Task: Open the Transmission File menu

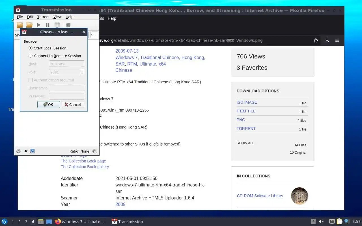Action: (x=20, y=17)
